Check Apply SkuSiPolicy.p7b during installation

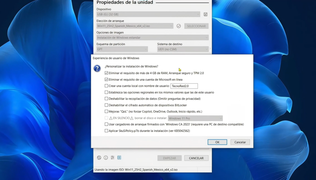point(106,131)
